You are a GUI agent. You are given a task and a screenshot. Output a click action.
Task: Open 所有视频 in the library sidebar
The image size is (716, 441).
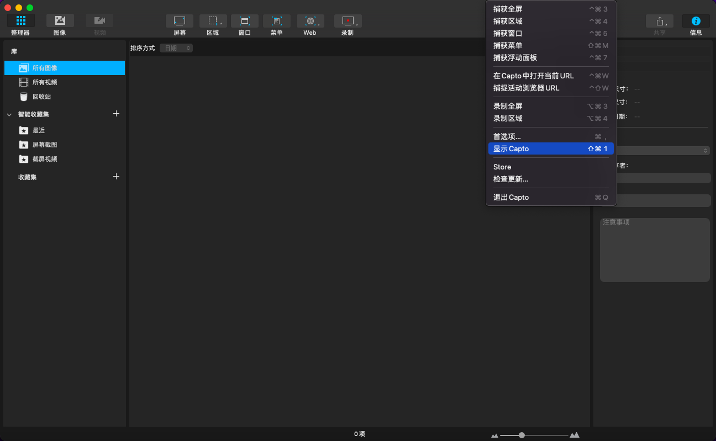tap(45, 82)
